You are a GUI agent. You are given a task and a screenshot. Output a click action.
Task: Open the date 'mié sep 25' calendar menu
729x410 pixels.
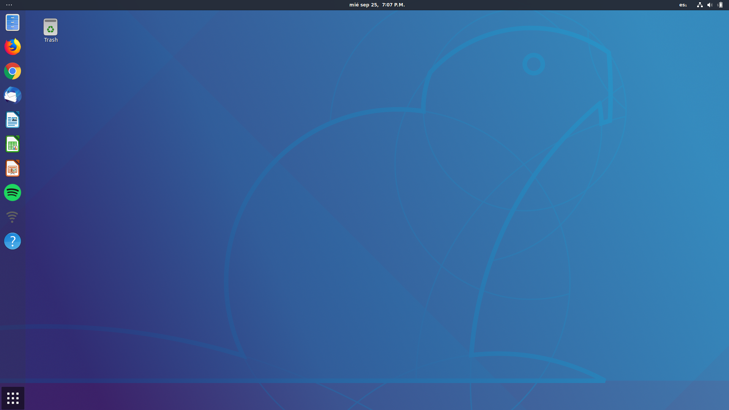pyautogui.click(x=363, y=5)
